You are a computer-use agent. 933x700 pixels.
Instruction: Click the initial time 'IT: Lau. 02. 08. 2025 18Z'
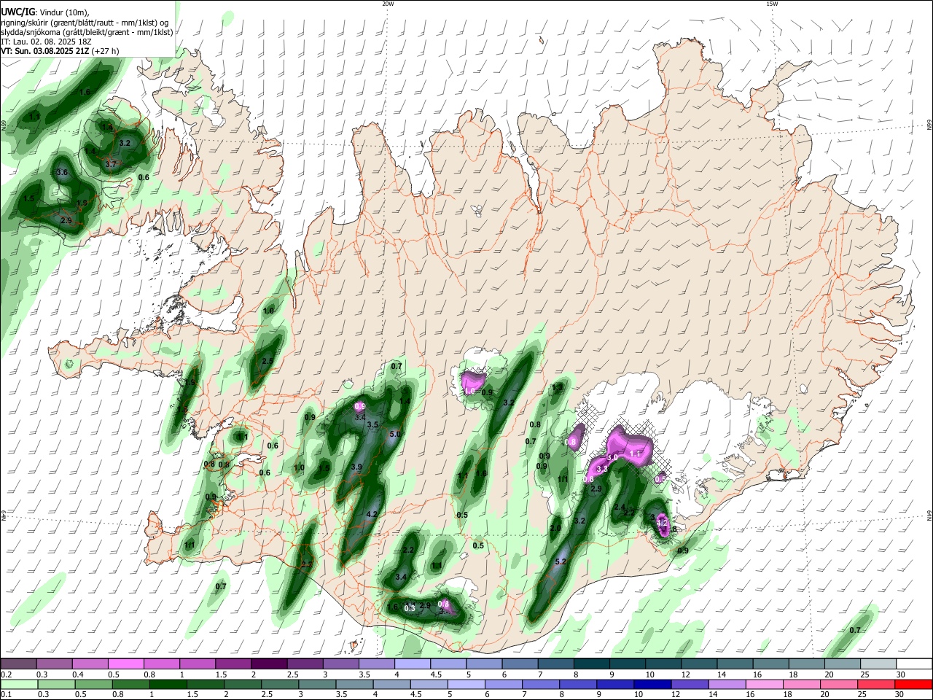click(45, 42)
